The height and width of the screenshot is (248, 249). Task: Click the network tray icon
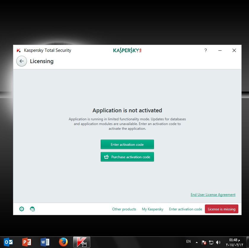tap(211, 242)
